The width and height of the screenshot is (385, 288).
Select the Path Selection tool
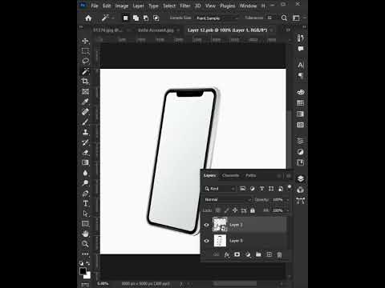85,214
